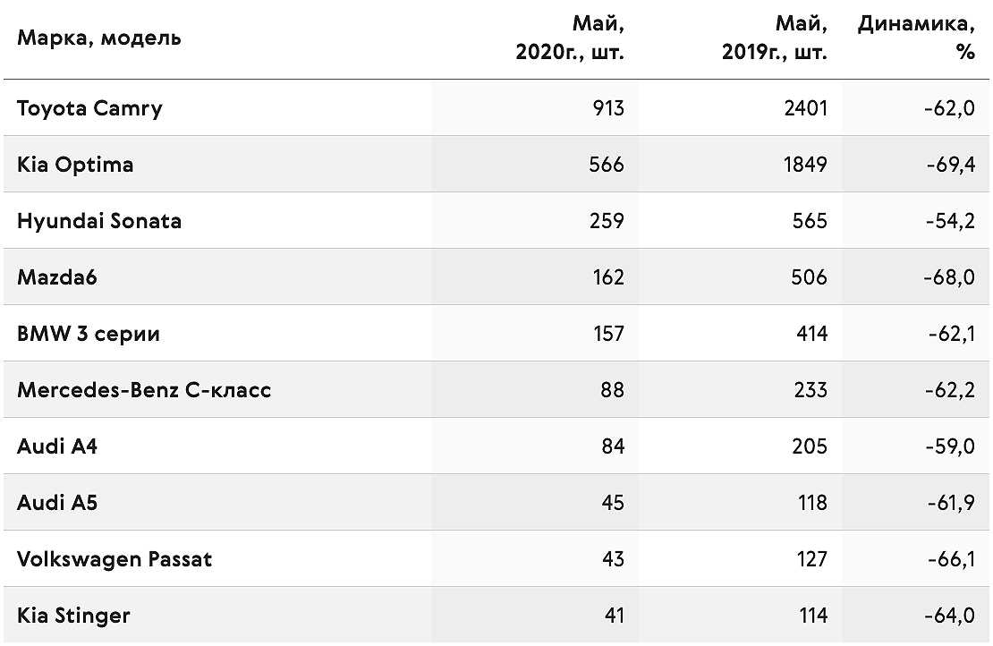993x646 pixels.
Task: Click the 41 sales value for Stinger
Action: (x=615, y=616)
